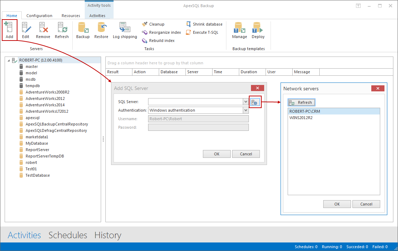Click Cancel in Add SQL Server dialog

(x=246, y=154)
